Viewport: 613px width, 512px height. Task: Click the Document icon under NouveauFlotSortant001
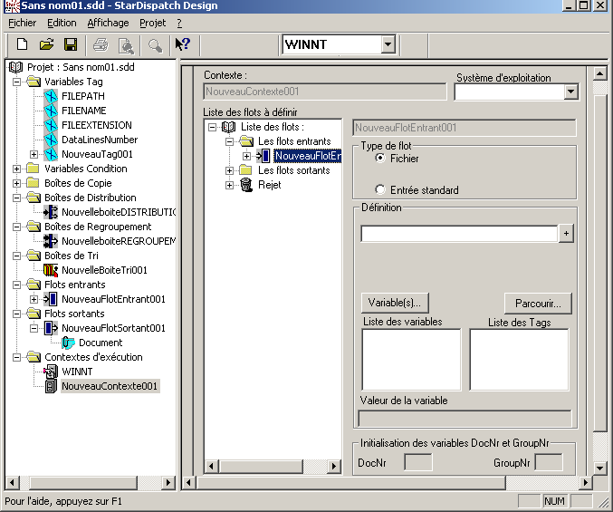click(69, 343)
